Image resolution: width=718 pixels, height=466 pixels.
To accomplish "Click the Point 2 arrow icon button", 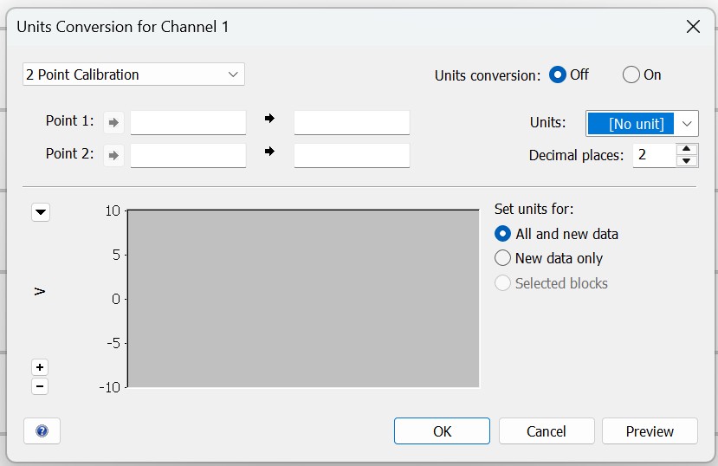I will 113,156.
